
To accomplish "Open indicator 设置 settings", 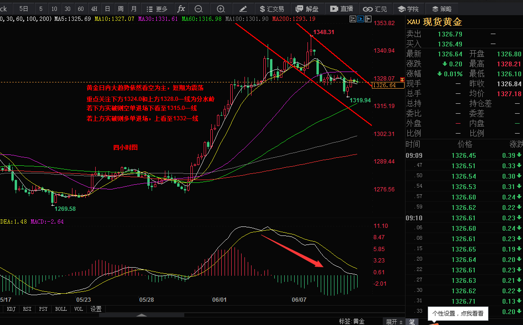I will [96, 309].
